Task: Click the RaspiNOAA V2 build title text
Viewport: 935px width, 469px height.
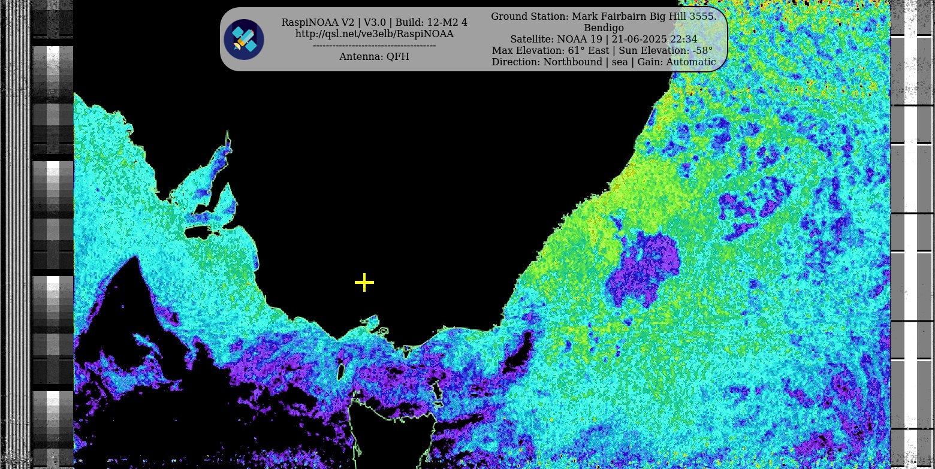Action: coord(374,23)
